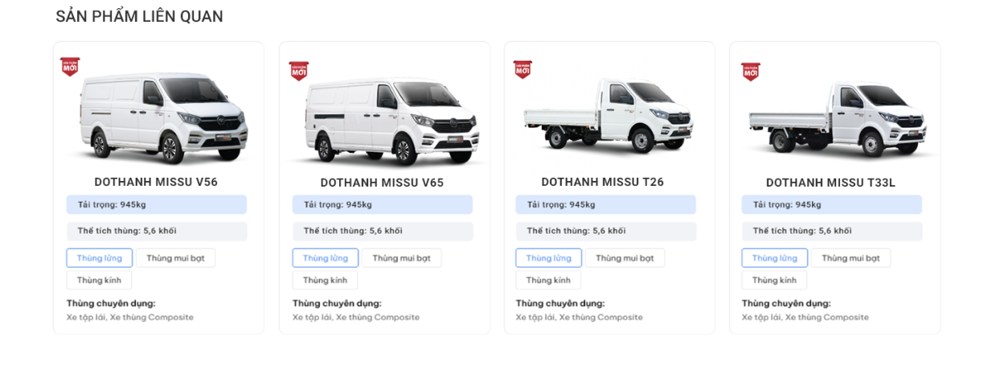Go to DOTHANH MISSU T33L product page

point(830,183)
